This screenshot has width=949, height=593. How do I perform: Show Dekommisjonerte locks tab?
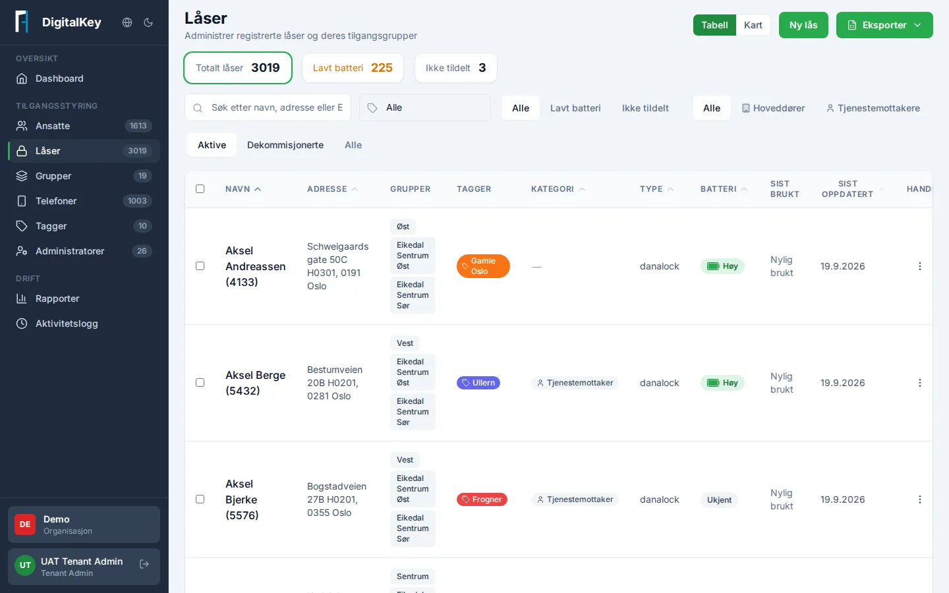[285, 145]
